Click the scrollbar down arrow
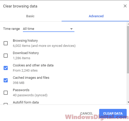This screenshot has height=121, width=129. tap(128, 102)
